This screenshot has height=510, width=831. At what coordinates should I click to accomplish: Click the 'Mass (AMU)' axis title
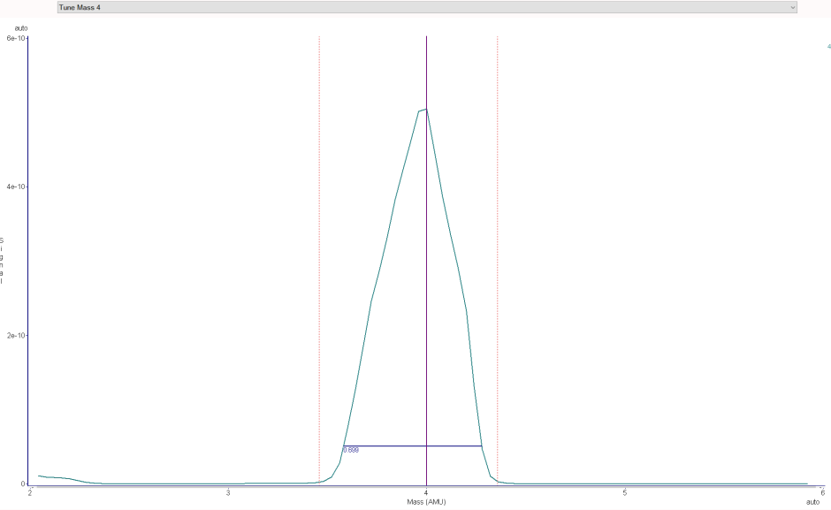426,501
